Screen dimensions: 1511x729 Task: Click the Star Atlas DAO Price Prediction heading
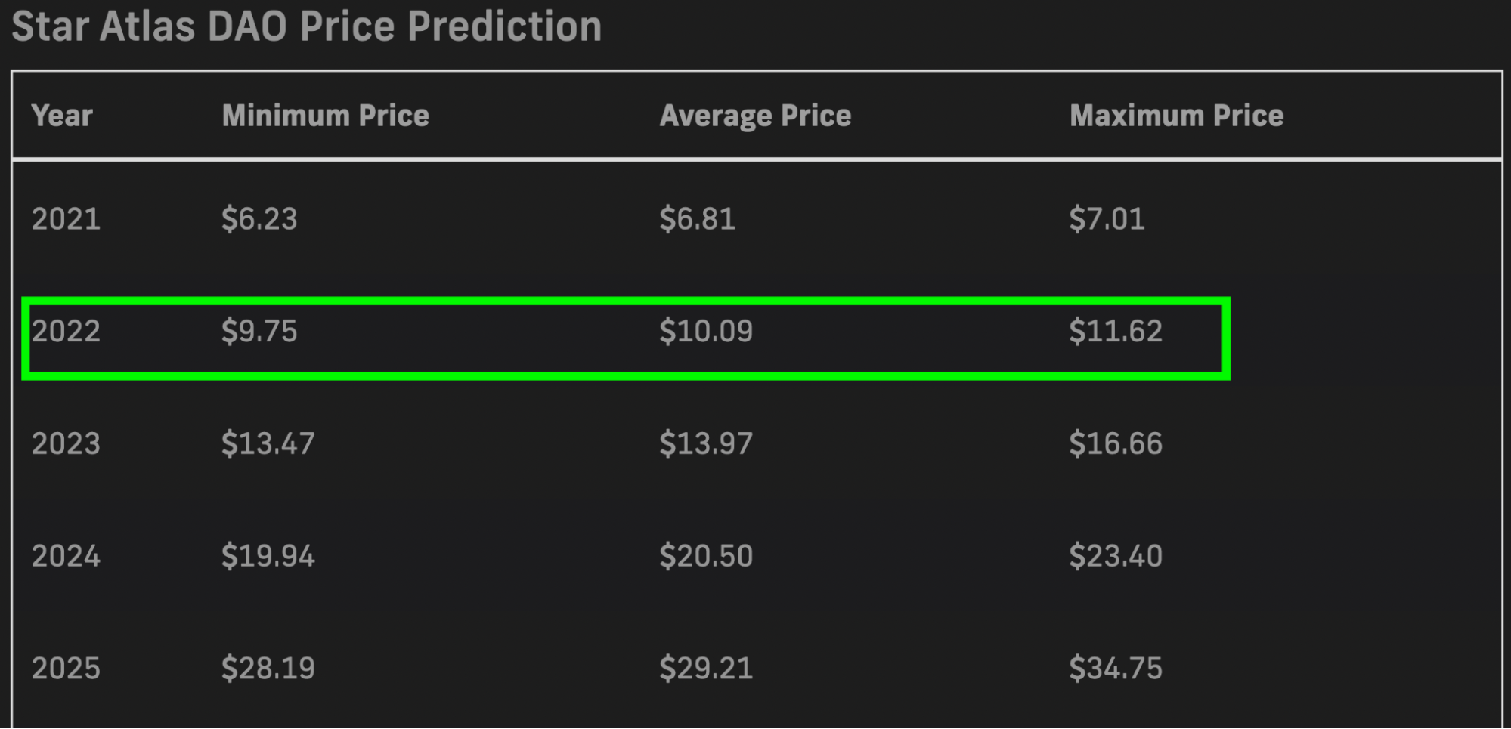coord(306,26)
